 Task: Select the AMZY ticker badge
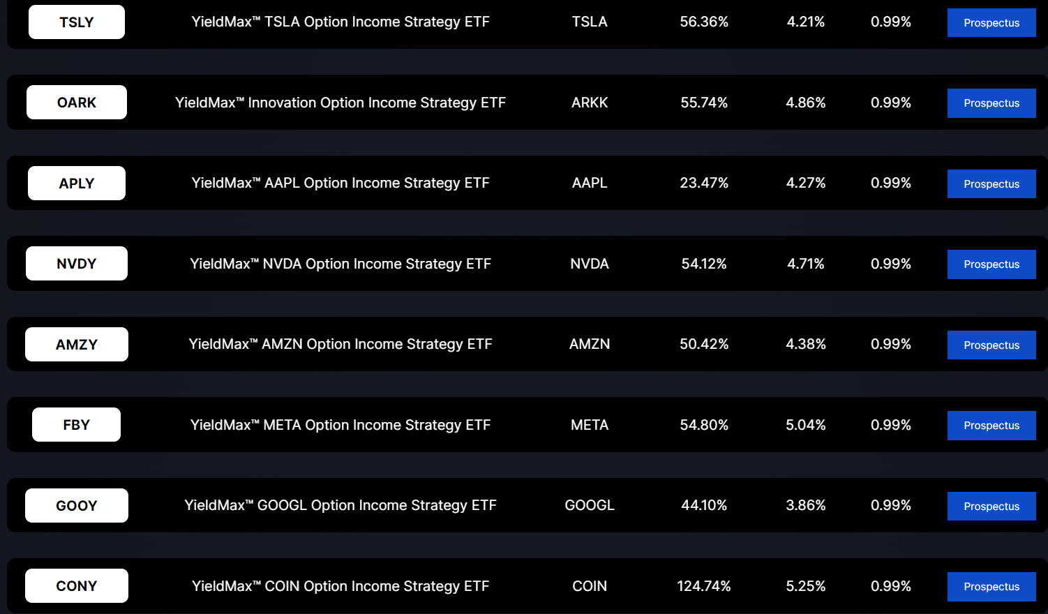point(76,344)
